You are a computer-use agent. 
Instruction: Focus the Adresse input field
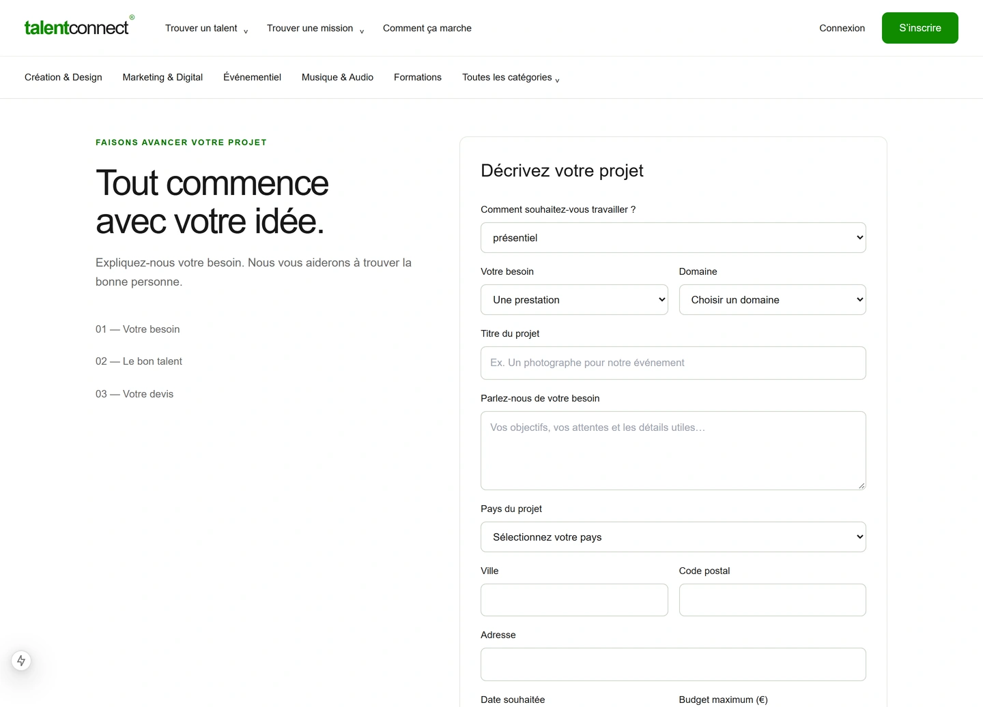point(673,664)
